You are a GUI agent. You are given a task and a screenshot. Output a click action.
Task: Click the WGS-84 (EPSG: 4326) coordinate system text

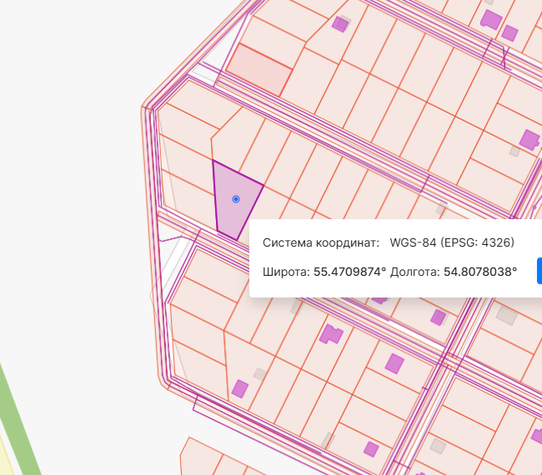[x=452, y=242]
